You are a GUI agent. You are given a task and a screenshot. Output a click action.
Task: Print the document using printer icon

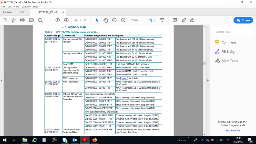pos(22,20)
